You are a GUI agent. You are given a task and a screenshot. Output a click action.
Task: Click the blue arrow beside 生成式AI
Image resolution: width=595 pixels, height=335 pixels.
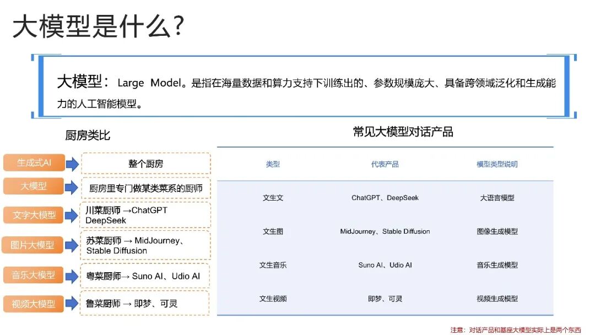point(72,164)
